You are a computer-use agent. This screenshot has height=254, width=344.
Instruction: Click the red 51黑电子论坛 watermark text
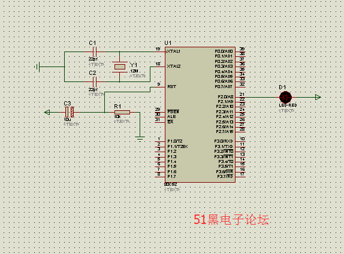pos(231,219)
